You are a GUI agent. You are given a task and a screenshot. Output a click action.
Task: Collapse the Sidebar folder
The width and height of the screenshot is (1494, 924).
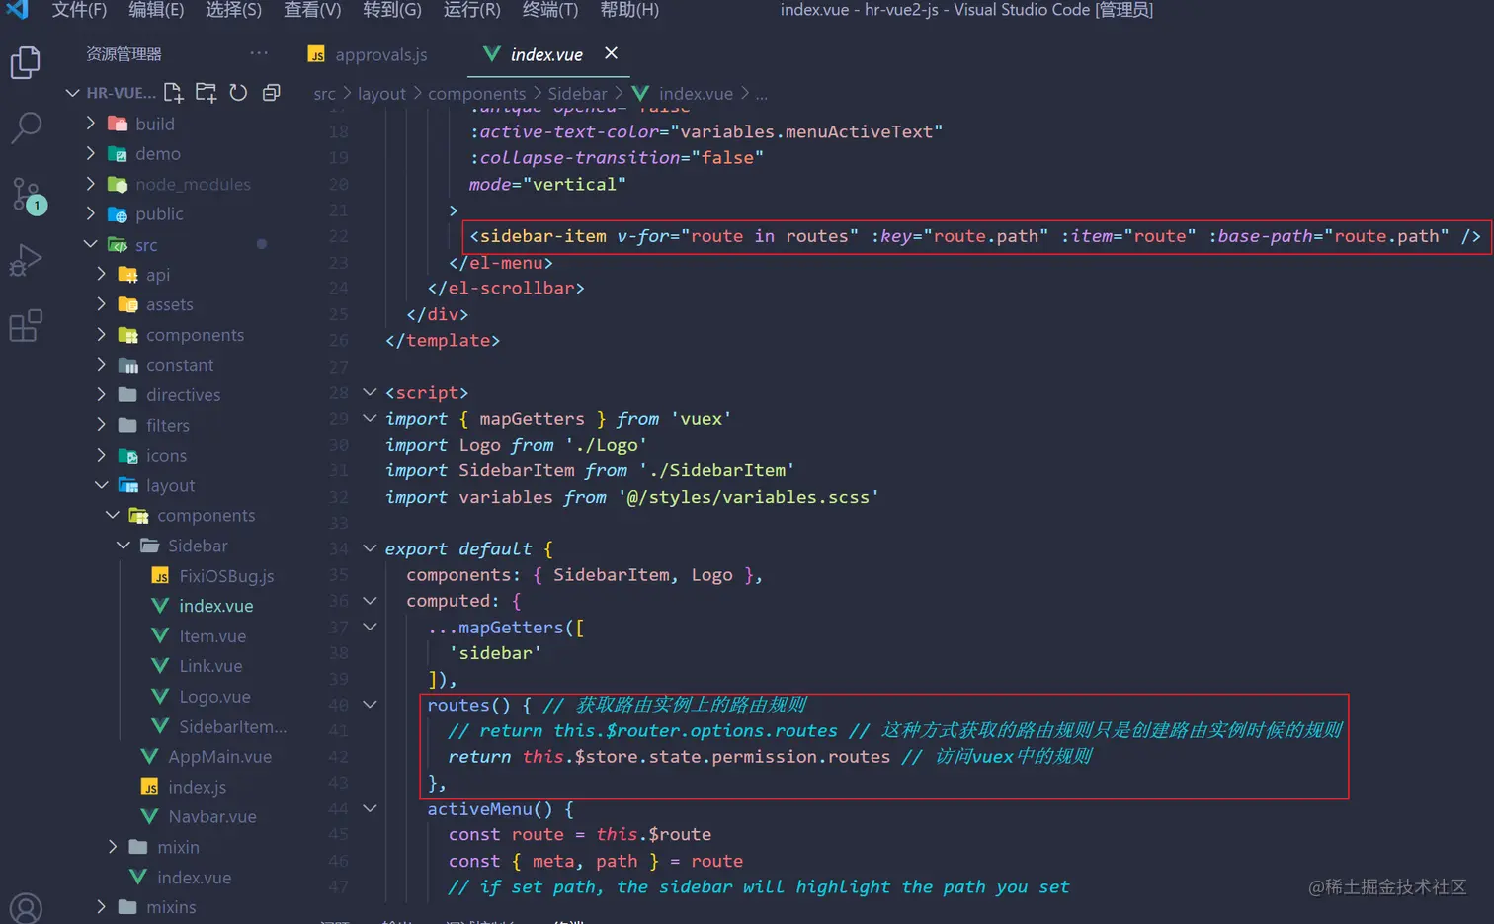click(198, 546)
